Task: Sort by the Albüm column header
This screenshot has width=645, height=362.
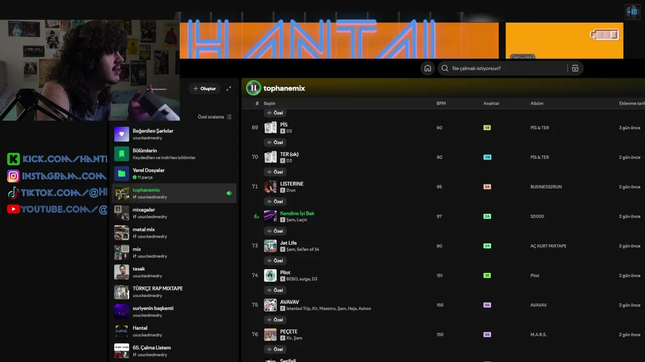Action: coord(537,104)
